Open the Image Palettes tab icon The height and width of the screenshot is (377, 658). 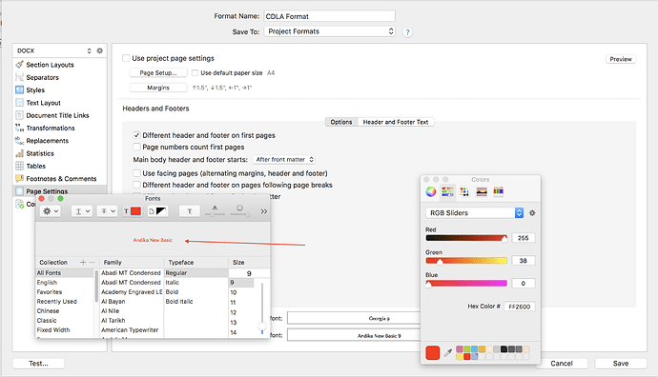pos(482,192)
